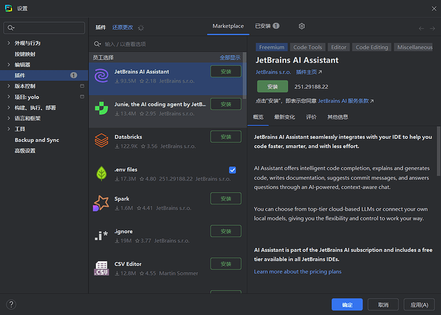Expand the 语言和框架 settings node
The height and width of the screenshot is (315, 441).
(8, 118)
